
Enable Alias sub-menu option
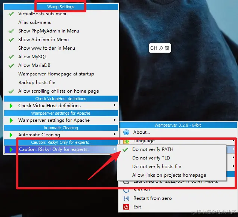click(x=61, y=22)
